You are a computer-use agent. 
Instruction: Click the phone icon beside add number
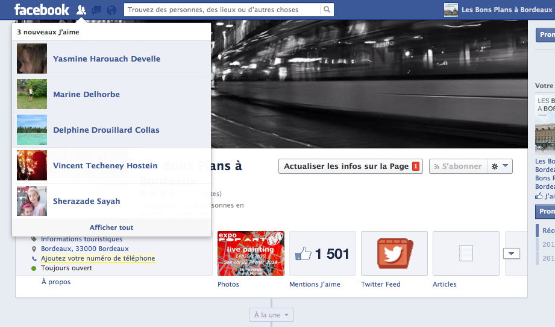click(34, 259)
